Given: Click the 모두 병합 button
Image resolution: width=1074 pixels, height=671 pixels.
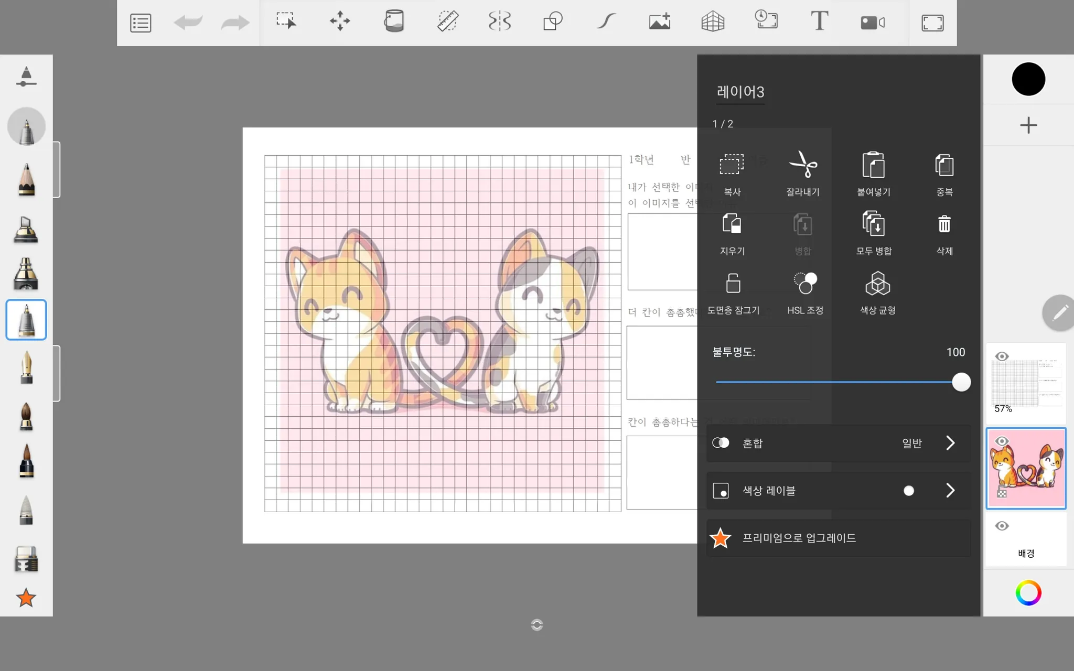Looking at the screenshot, I should click(874, 225).
